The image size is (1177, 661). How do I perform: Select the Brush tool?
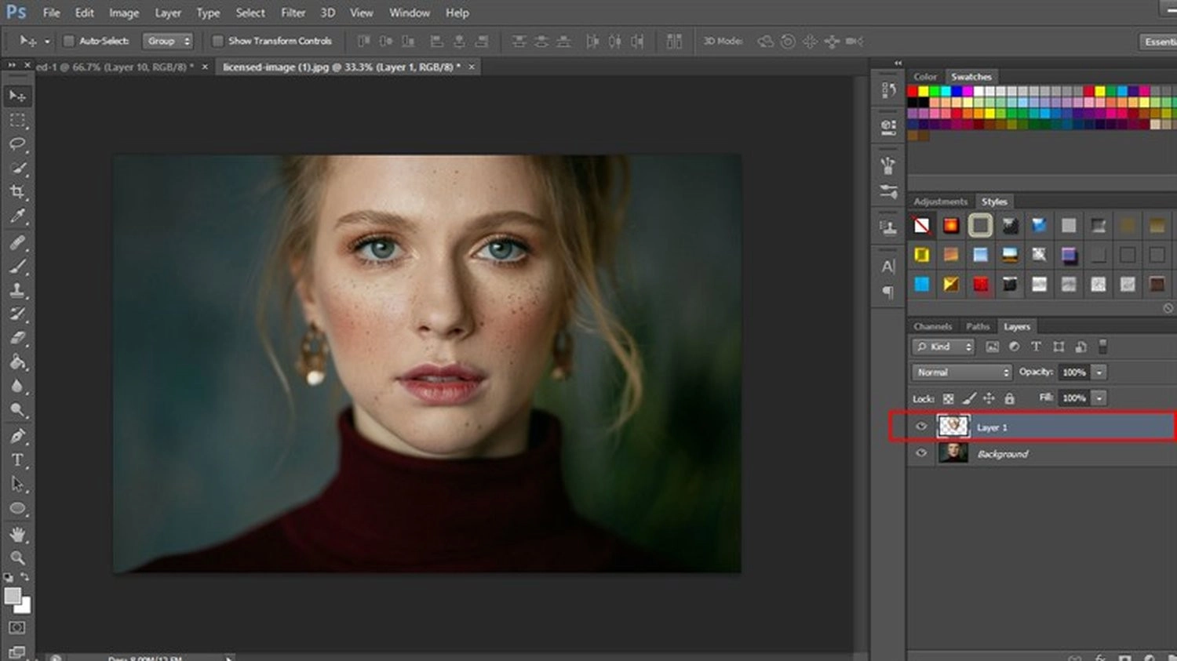[17, 267]
